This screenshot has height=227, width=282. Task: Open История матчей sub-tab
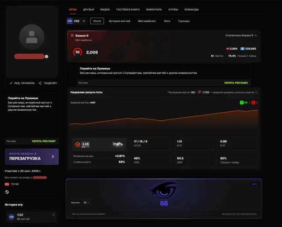point(119,21)
